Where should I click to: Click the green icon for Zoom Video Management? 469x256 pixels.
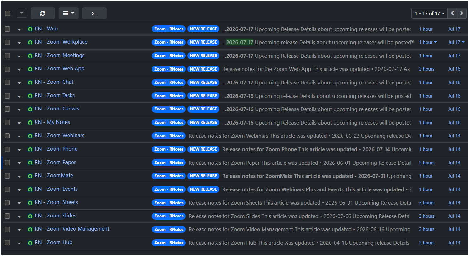pyautogui.click(x=30, y=229)
